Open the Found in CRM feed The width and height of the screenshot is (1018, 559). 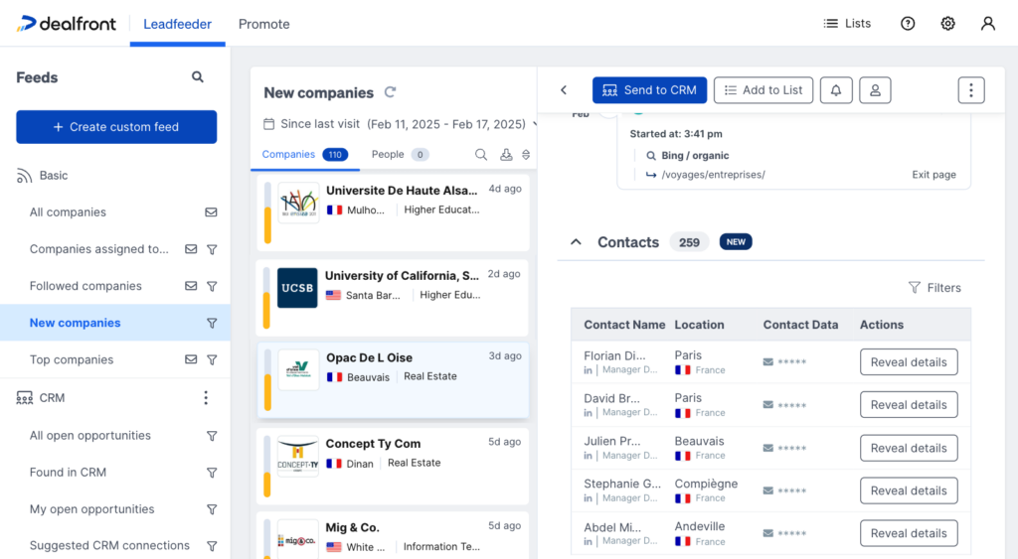[x=68, y=472]
